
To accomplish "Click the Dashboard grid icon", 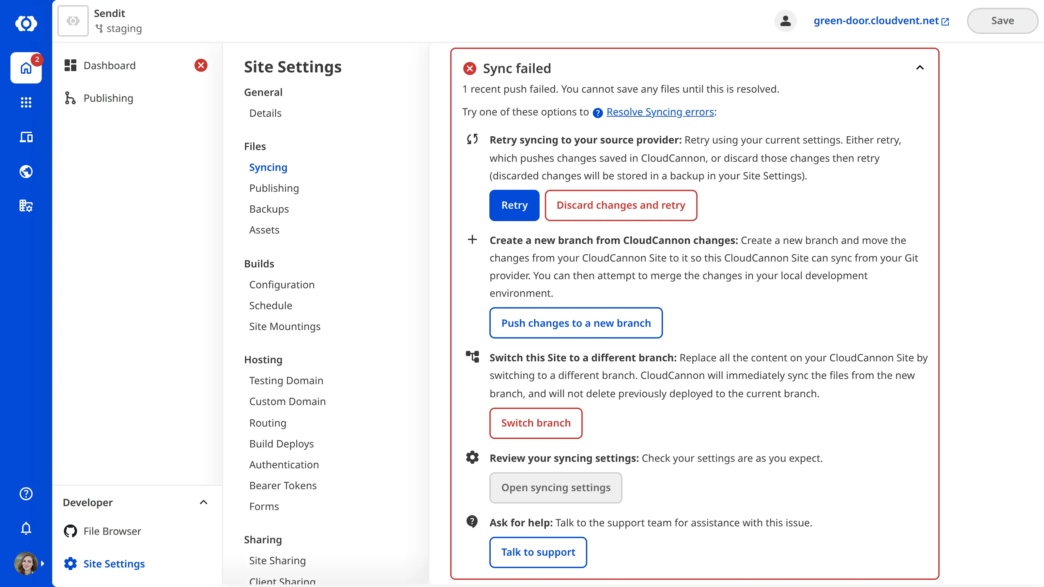I will (70, 65).
